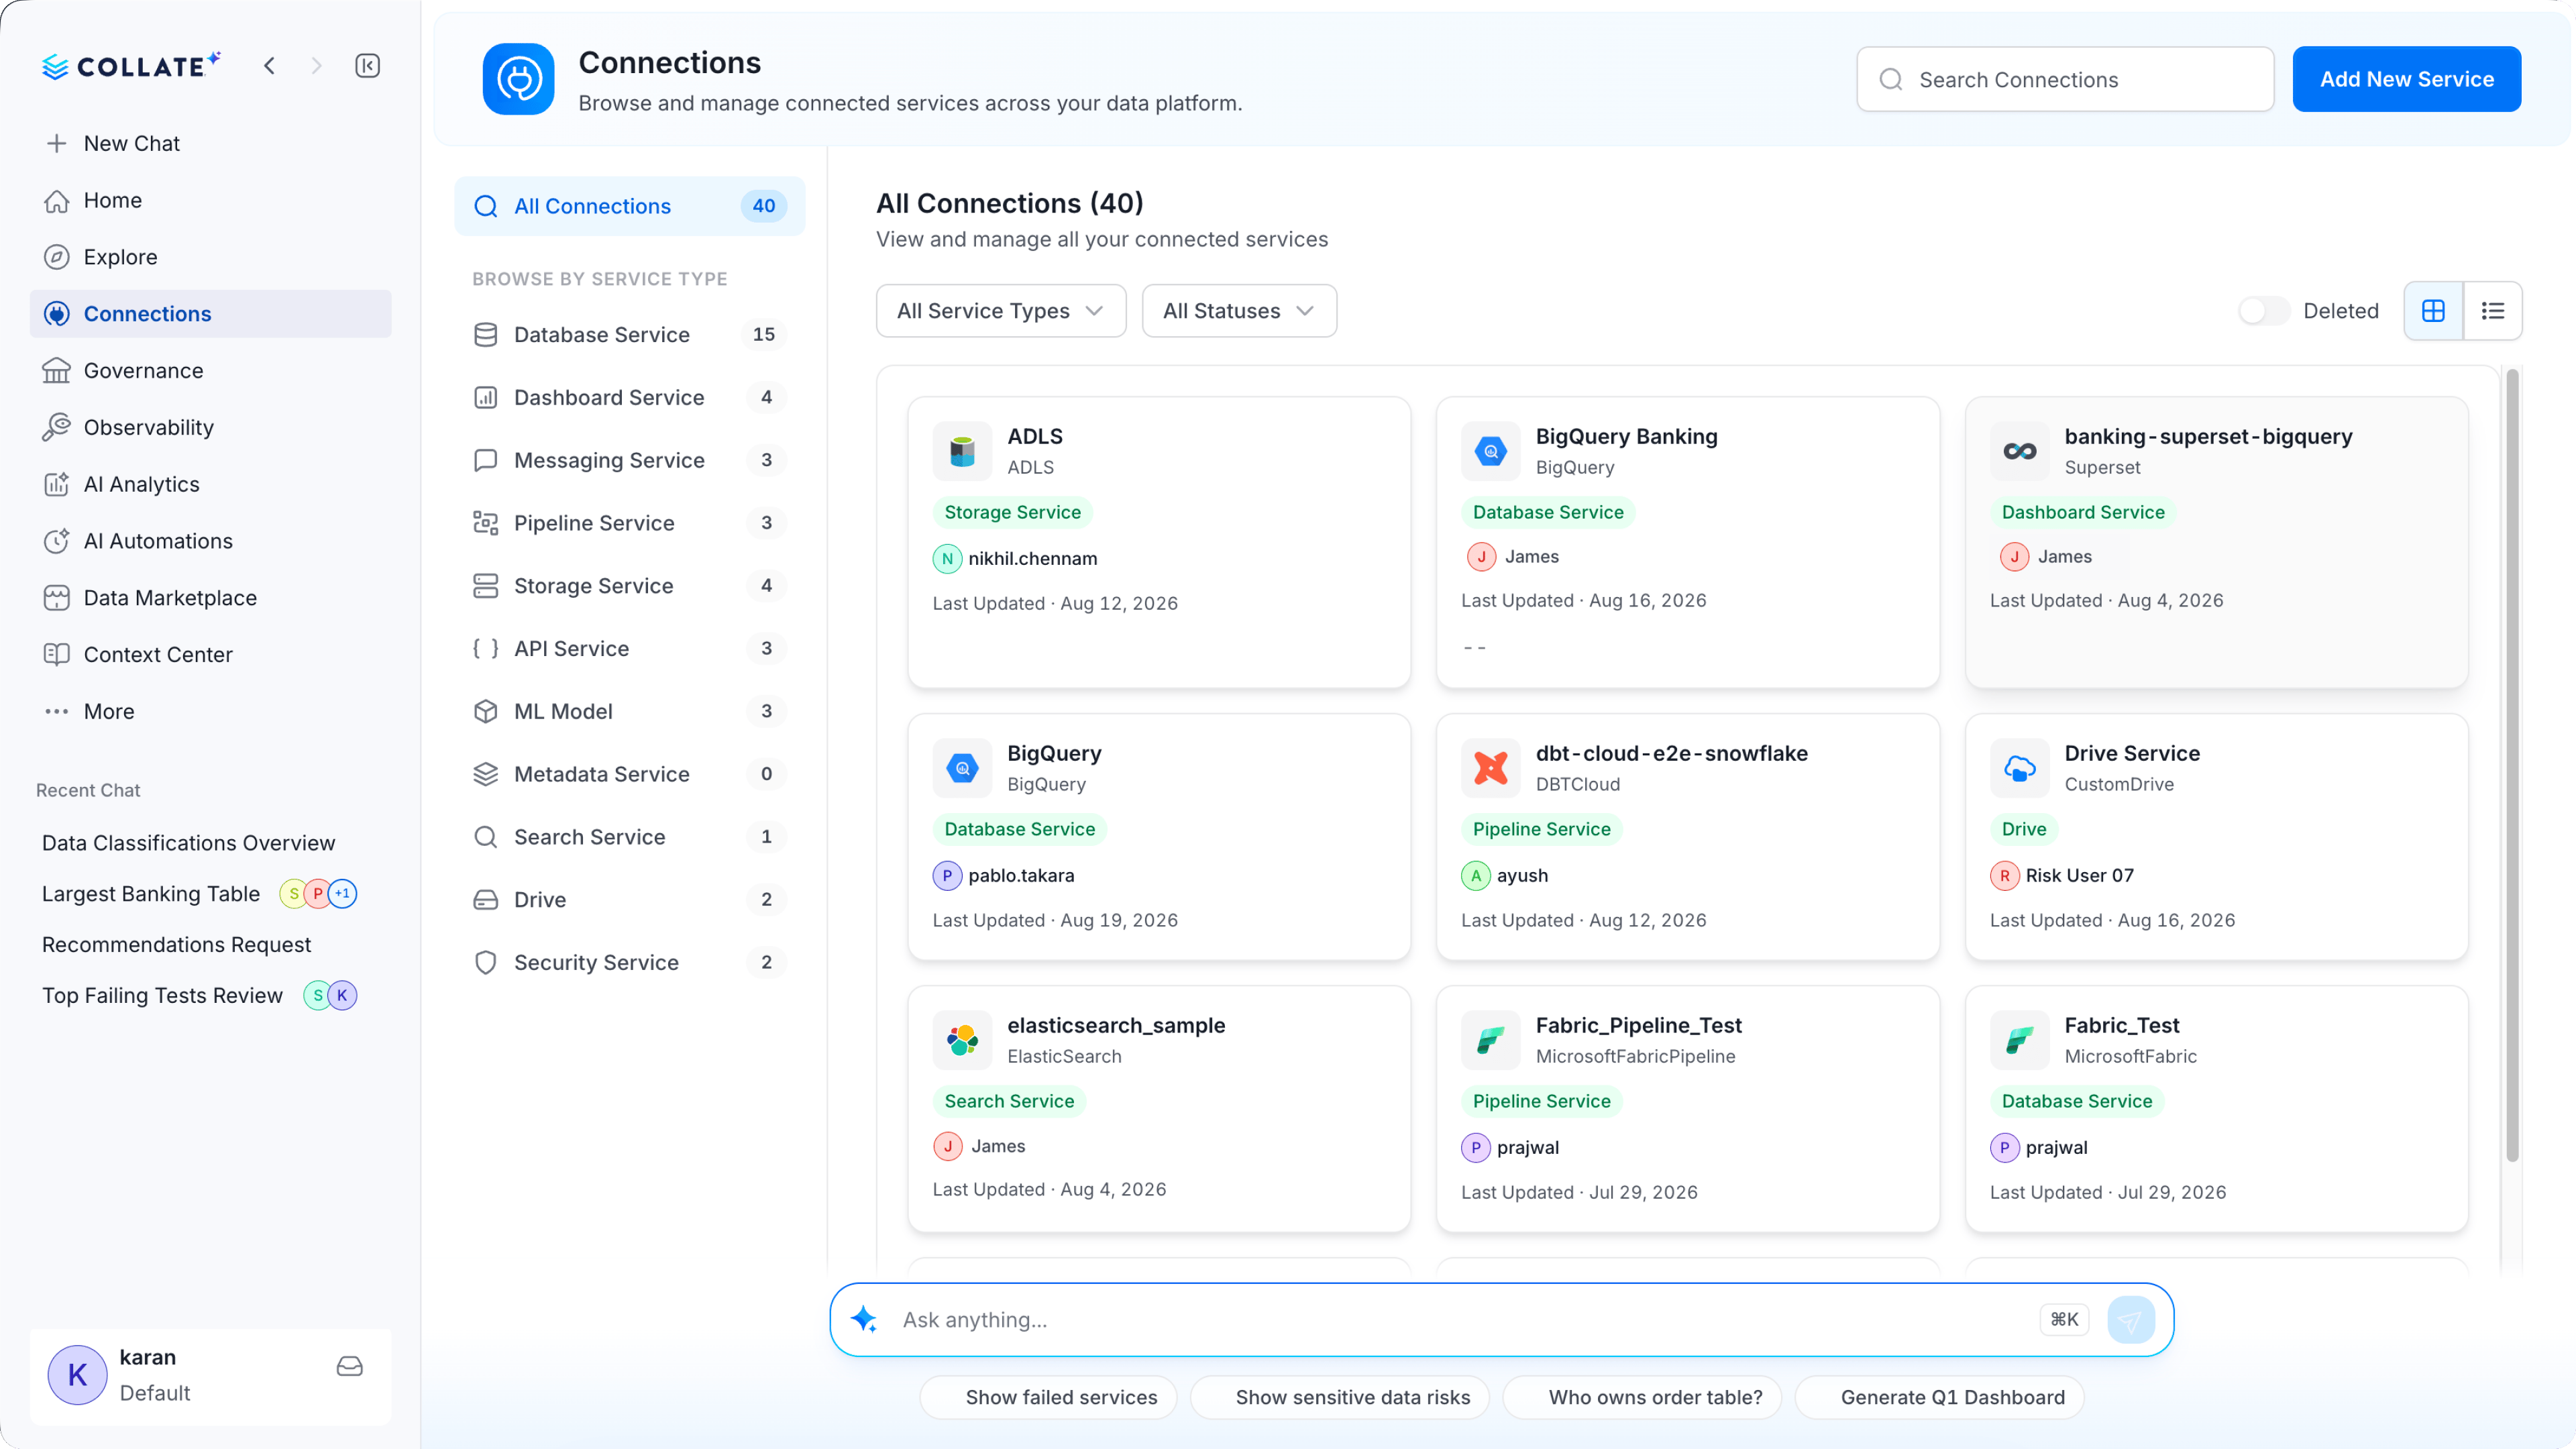2576x1449 pixels.
Task: Filter by Dashboard Service
Action: click(x=630, y=397)
